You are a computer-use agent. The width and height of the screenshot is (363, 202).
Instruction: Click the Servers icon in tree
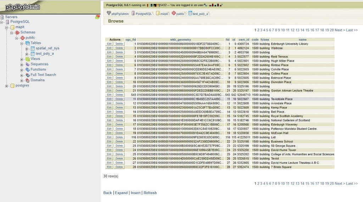click(x=2, y=17)
